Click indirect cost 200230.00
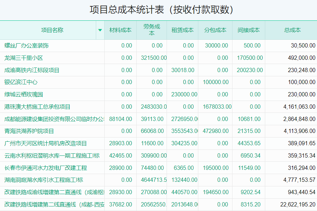The width and height of the screenshot is (317, 211). pyautogui.click(x=250, y=70)
